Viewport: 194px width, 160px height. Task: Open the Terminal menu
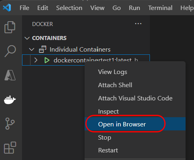160,8
